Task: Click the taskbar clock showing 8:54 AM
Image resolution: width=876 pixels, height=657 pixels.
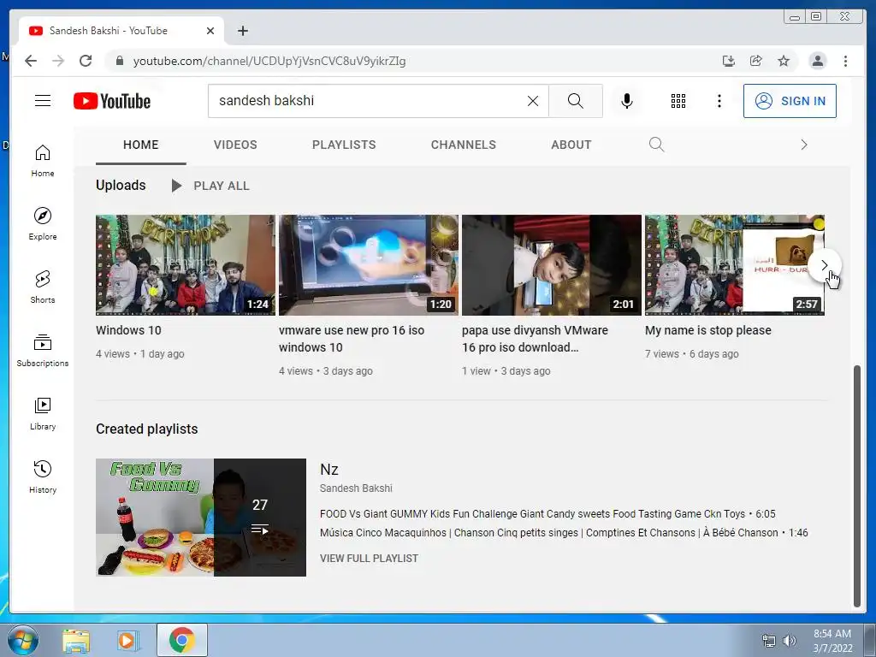Action: 832,641
